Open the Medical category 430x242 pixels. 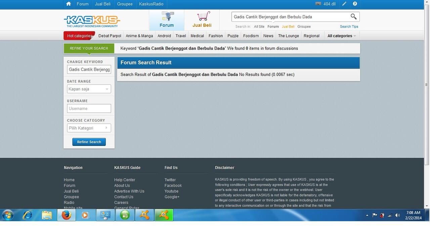point(197,36)
